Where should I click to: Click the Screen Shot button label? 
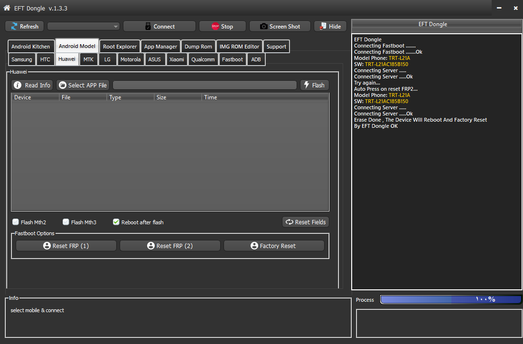pyautogui.click(x=284, y=27)
